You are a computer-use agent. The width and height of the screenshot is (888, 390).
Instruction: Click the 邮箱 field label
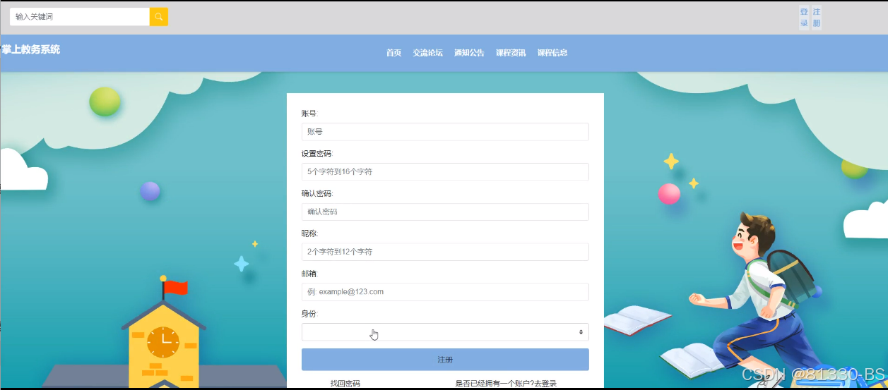[310, 274]
